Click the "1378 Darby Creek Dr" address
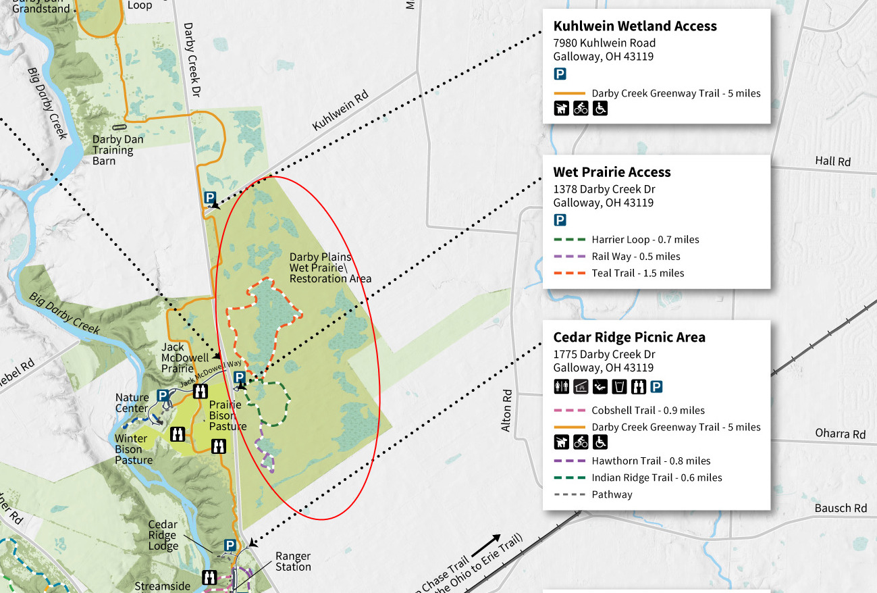Screen dimensions: 877x593 pos(604,189)
